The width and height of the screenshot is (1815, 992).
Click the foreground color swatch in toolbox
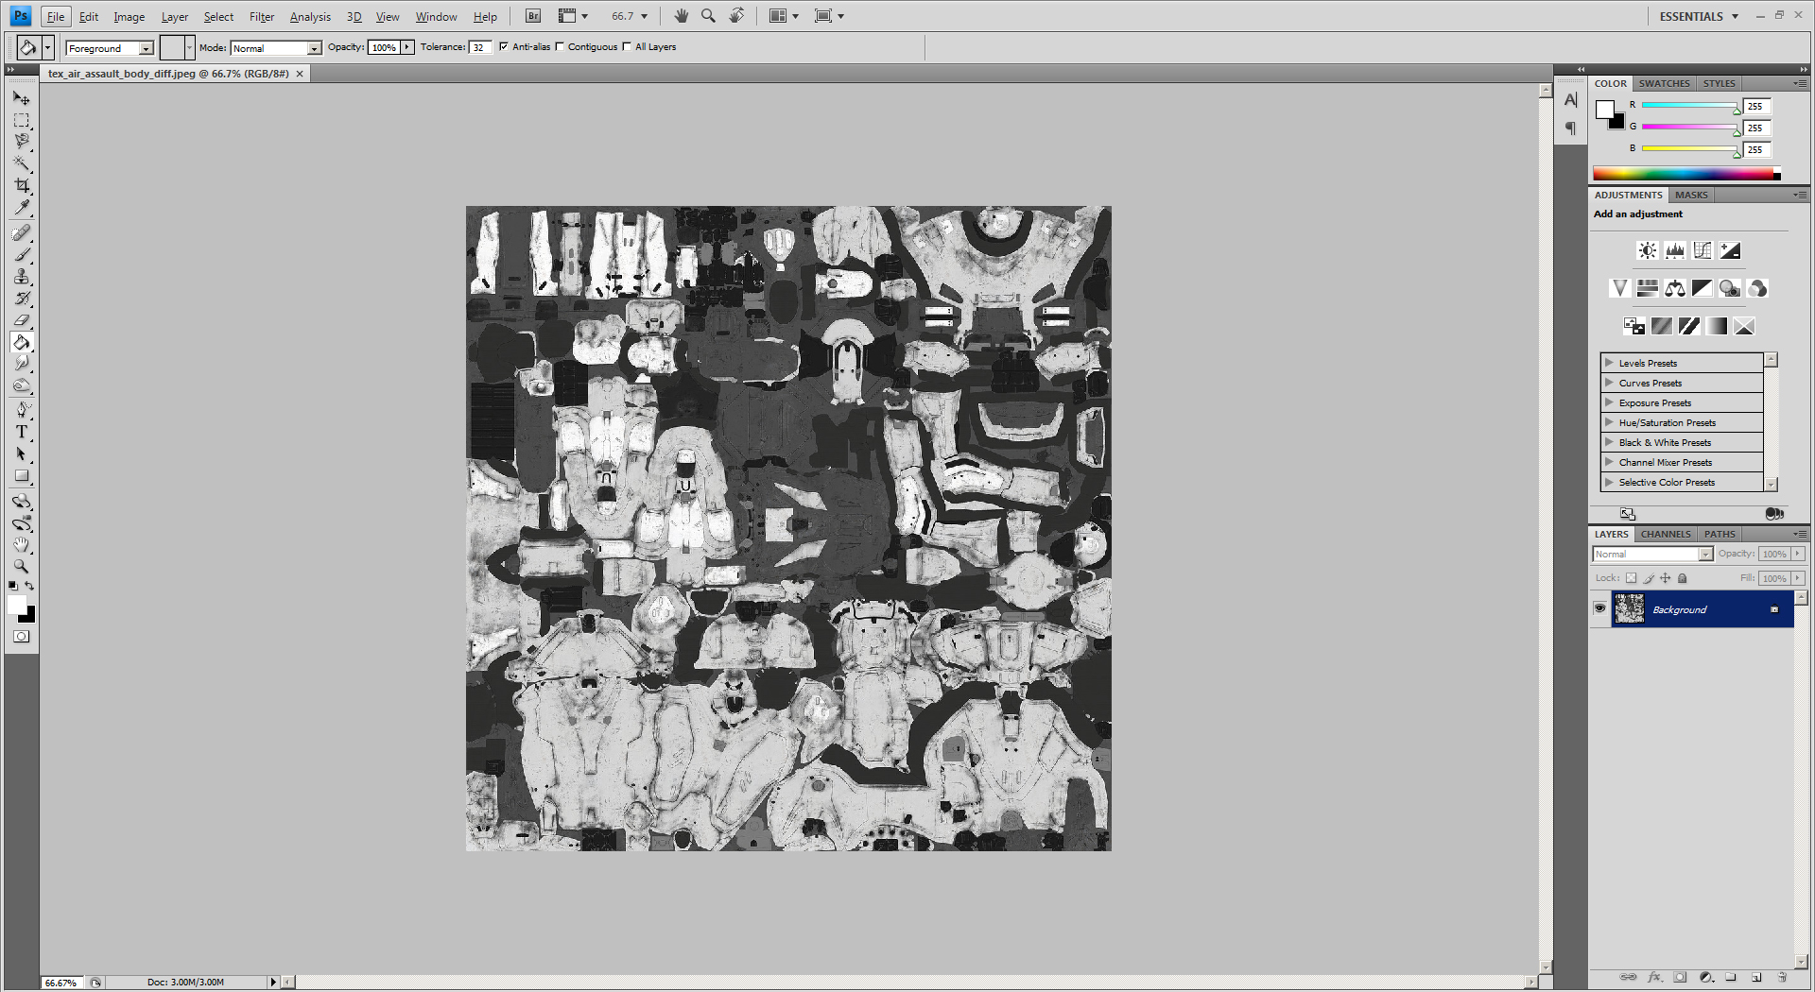click(x=16, y=605)
